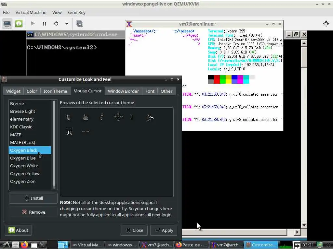
Task: Switch to the Window Border tab
Action: pyautogui.click(x=123, y=91)
